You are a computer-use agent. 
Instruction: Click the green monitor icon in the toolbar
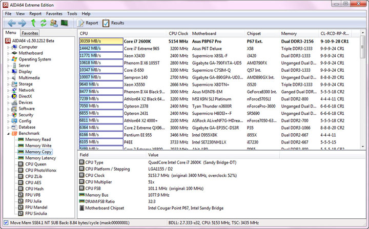click(64, 23)
